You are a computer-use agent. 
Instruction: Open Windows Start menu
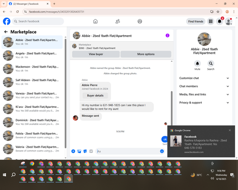4,175
